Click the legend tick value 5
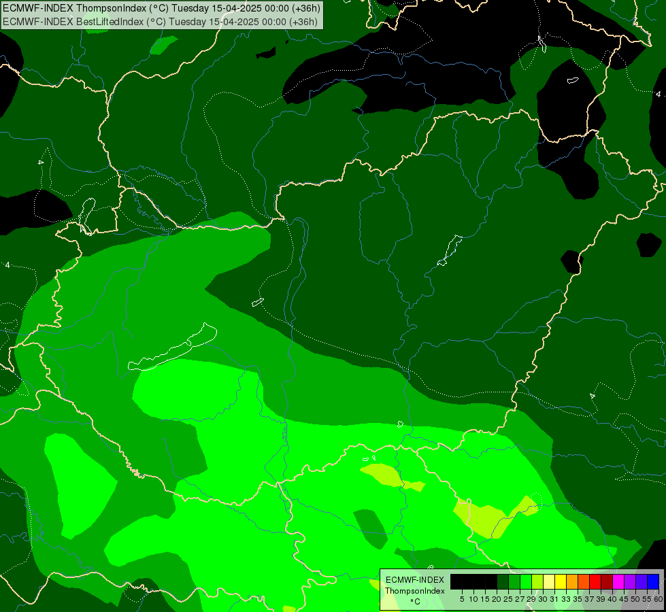Viewport: 666px width, 612px height. point(462,599)
